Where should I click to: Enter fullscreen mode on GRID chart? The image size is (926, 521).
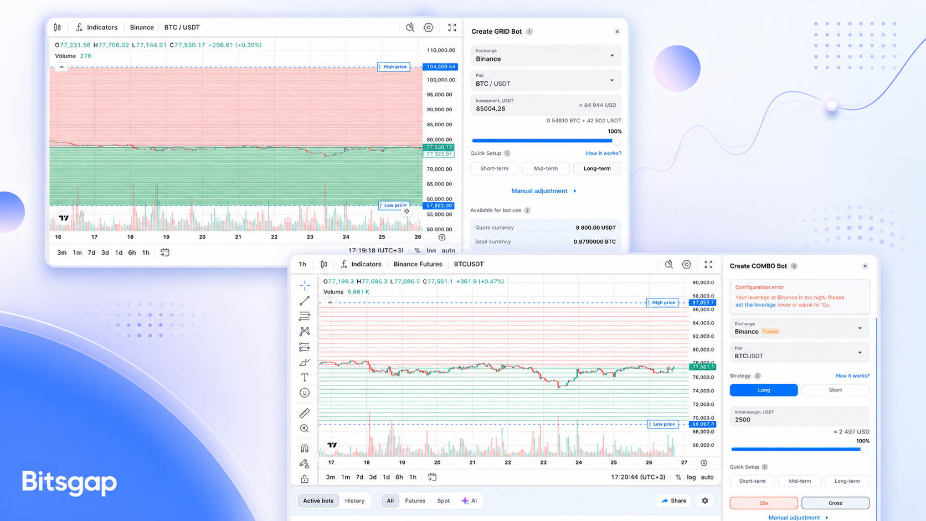coord(452,27)
